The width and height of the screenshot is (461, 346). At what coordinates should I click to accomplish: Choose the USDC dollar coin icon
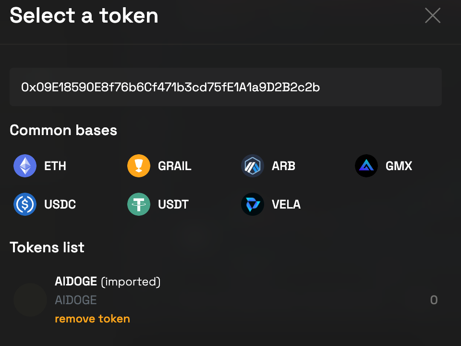click(25, 204)
